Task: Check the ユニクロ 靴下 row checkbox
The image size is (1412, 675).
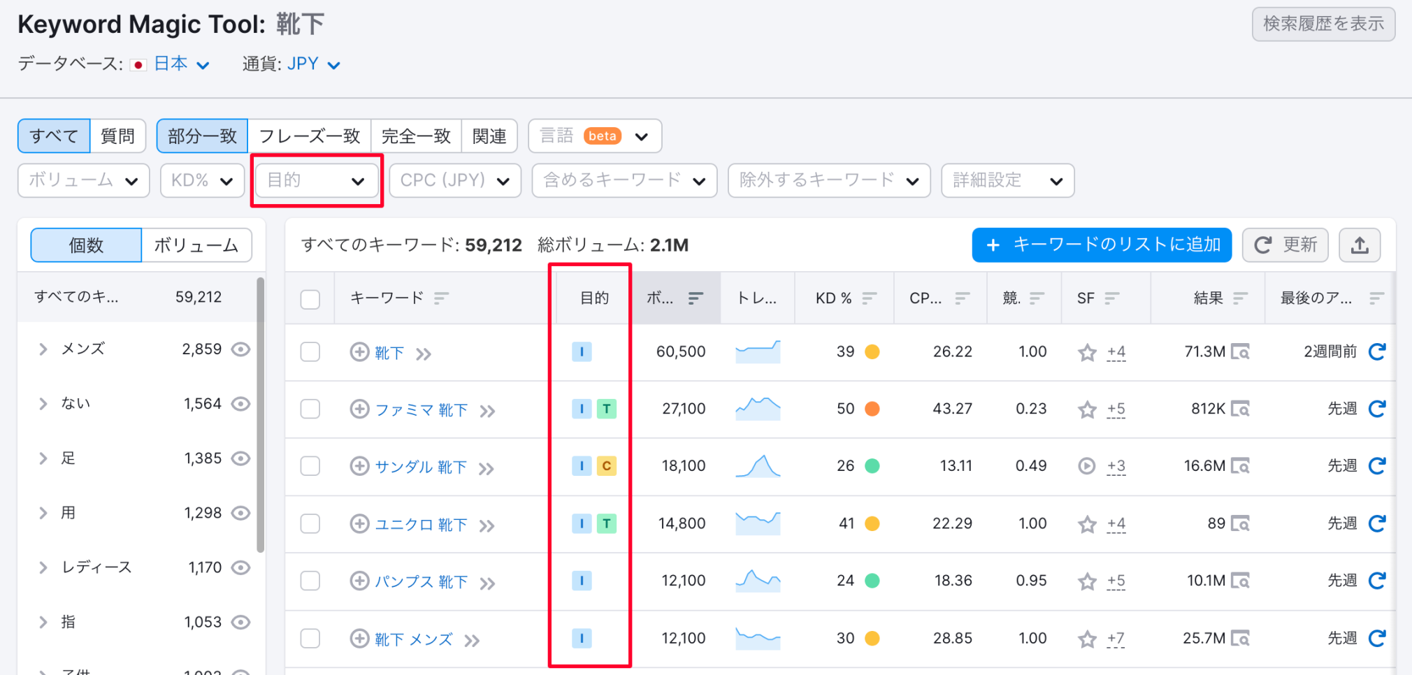Action: 310,523
